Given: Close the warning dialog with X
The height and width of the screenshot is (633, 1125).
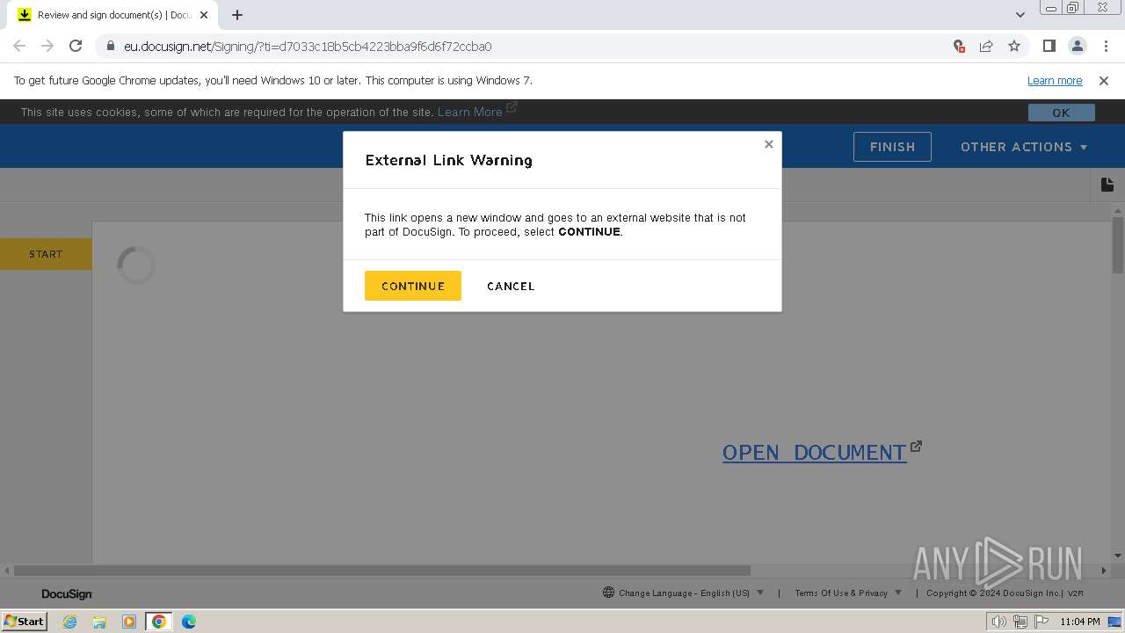Looking at the screenshot, I should pos(769,144).
